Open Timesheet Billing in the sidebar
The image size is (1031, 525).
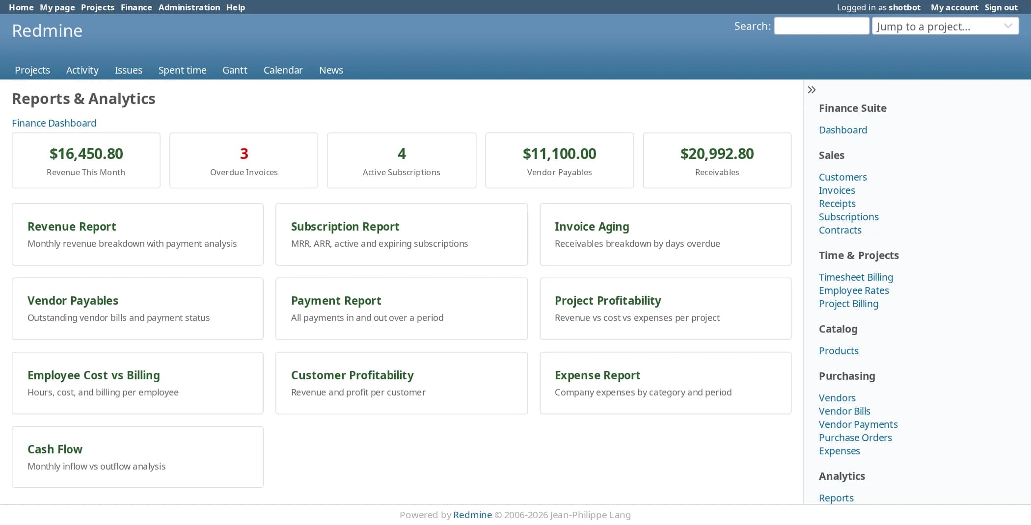tap(856, 277)
